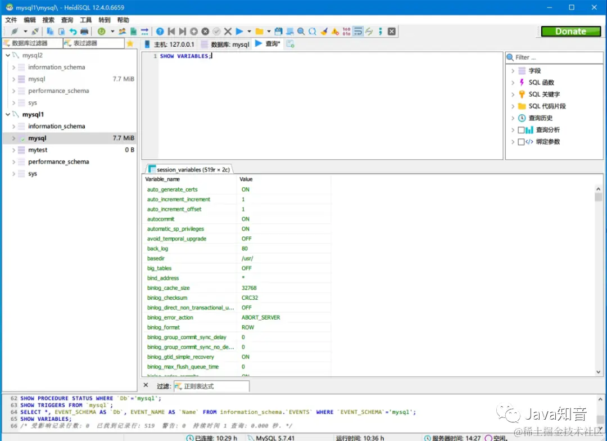Click the favorites star icon
607x441 pixels.
(130, 43)
